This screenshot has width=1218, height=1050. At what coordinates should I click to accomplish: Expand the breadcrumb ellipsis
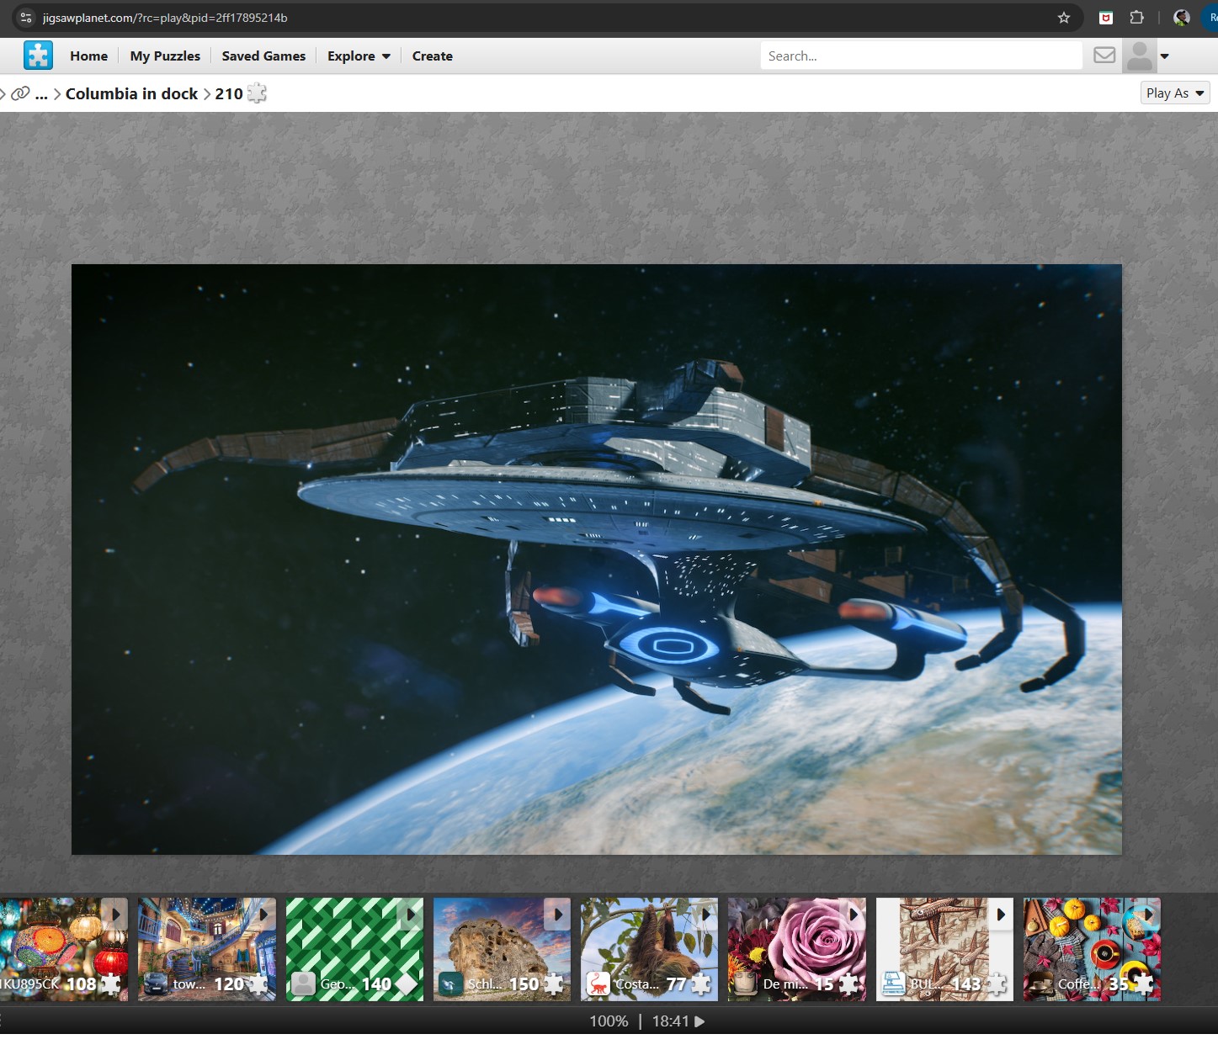41,93
